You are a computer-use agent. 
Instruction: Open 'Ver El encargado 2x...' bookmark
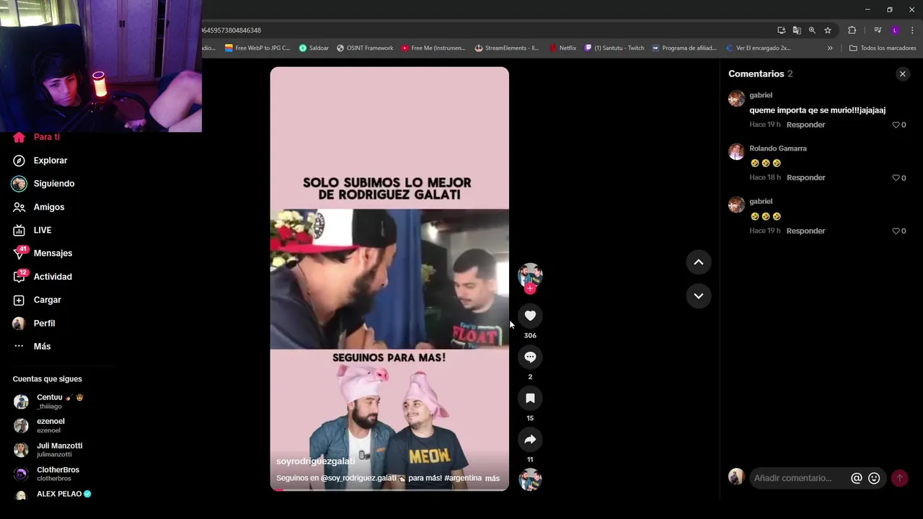[x=758, y=48]
